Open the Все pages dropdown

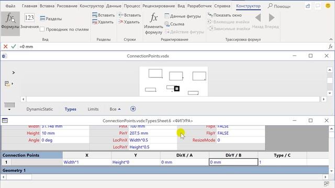(115, 109)
